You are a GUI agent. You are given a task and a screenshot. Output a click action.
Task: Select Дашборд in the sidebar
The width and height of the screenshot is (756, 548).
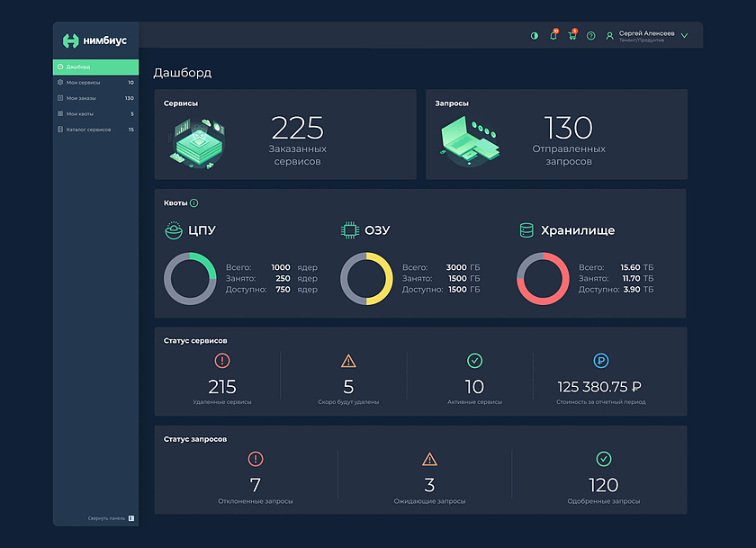point(94,67)
